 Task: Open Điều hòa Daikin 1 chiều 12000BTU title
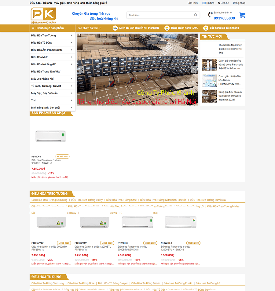pos(93,248)
